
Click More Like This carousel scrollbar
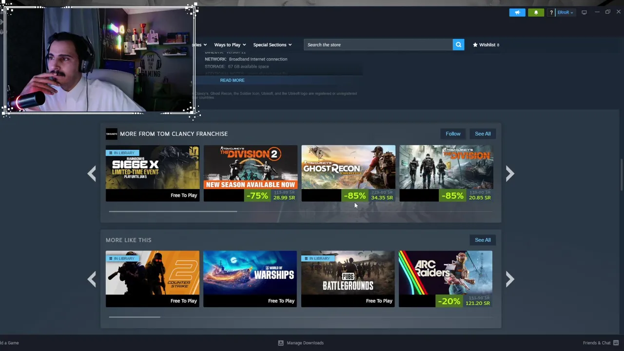135,317
